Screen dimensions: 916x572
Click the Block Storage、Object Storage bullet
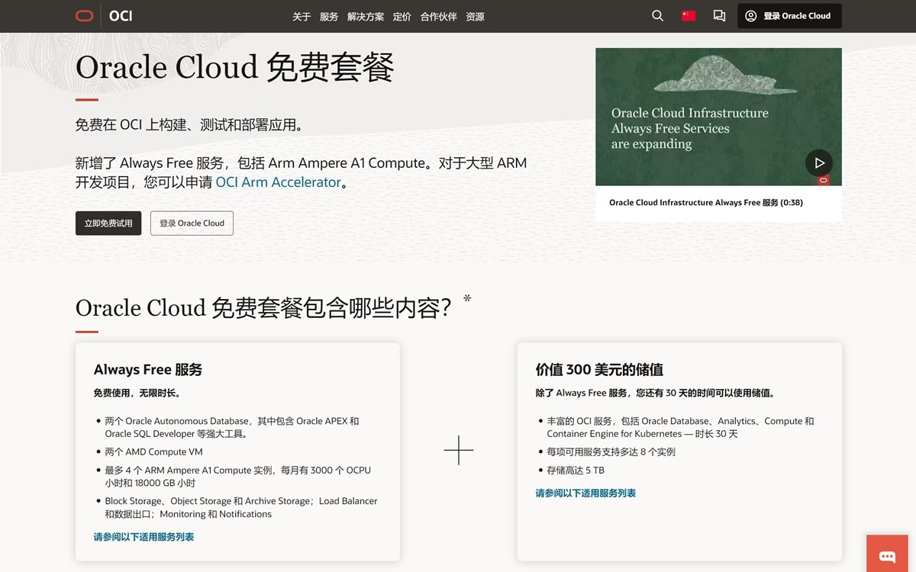coord(241,508)
